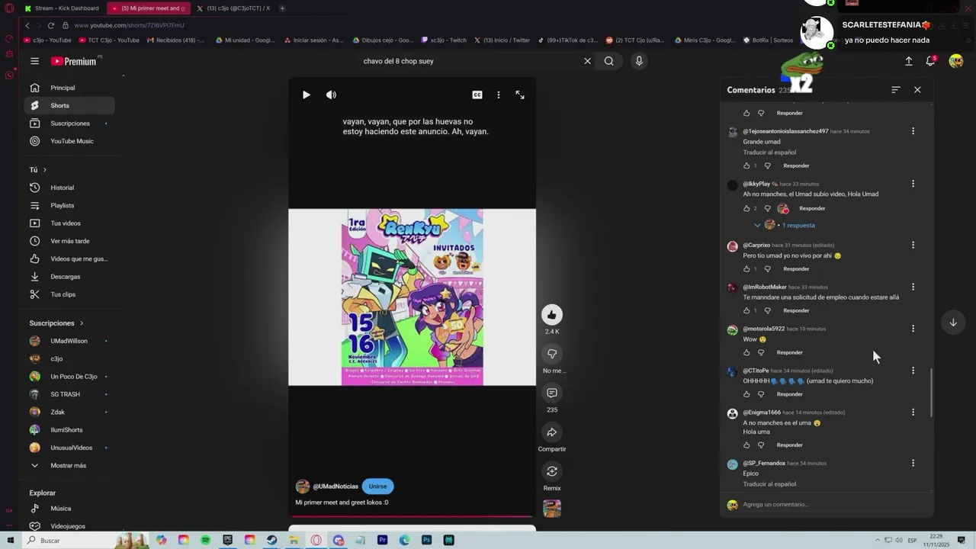The image size is (976, 549).
Task: Go to next Short with down arrow
Action: point(953,322)
